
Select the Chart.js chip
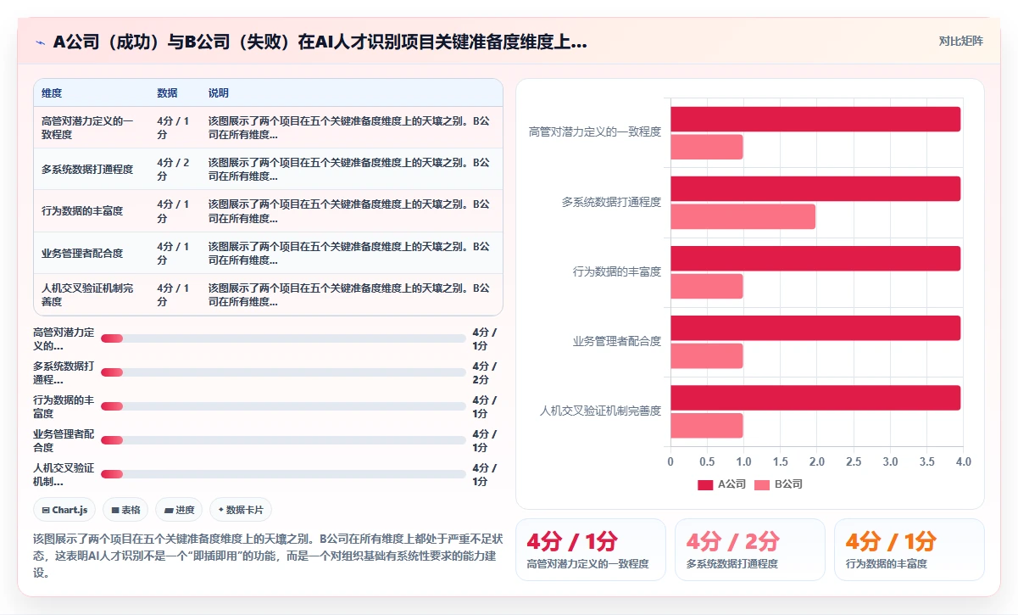tap(64, 510)
